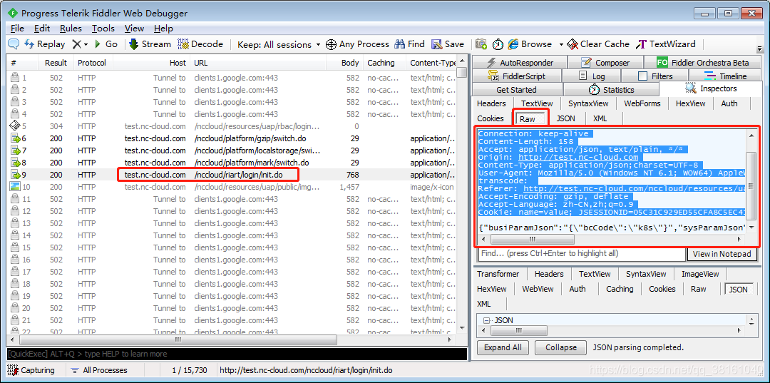Click the QuickExec command box
Screen dimensions: 770x383
(x=237, y=354)
